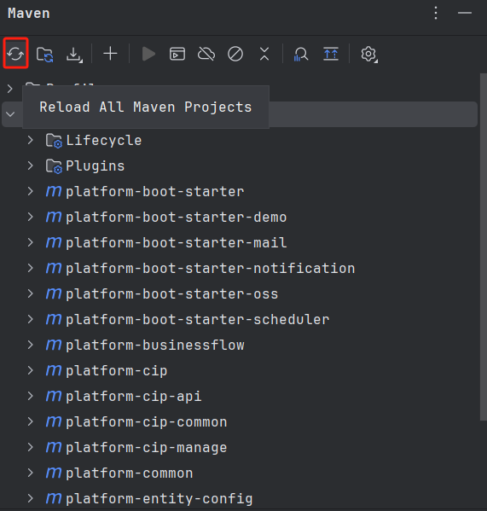Click Lifecycle folder gear icon
This screenshot has height=511, width=487.
point(54,141)
